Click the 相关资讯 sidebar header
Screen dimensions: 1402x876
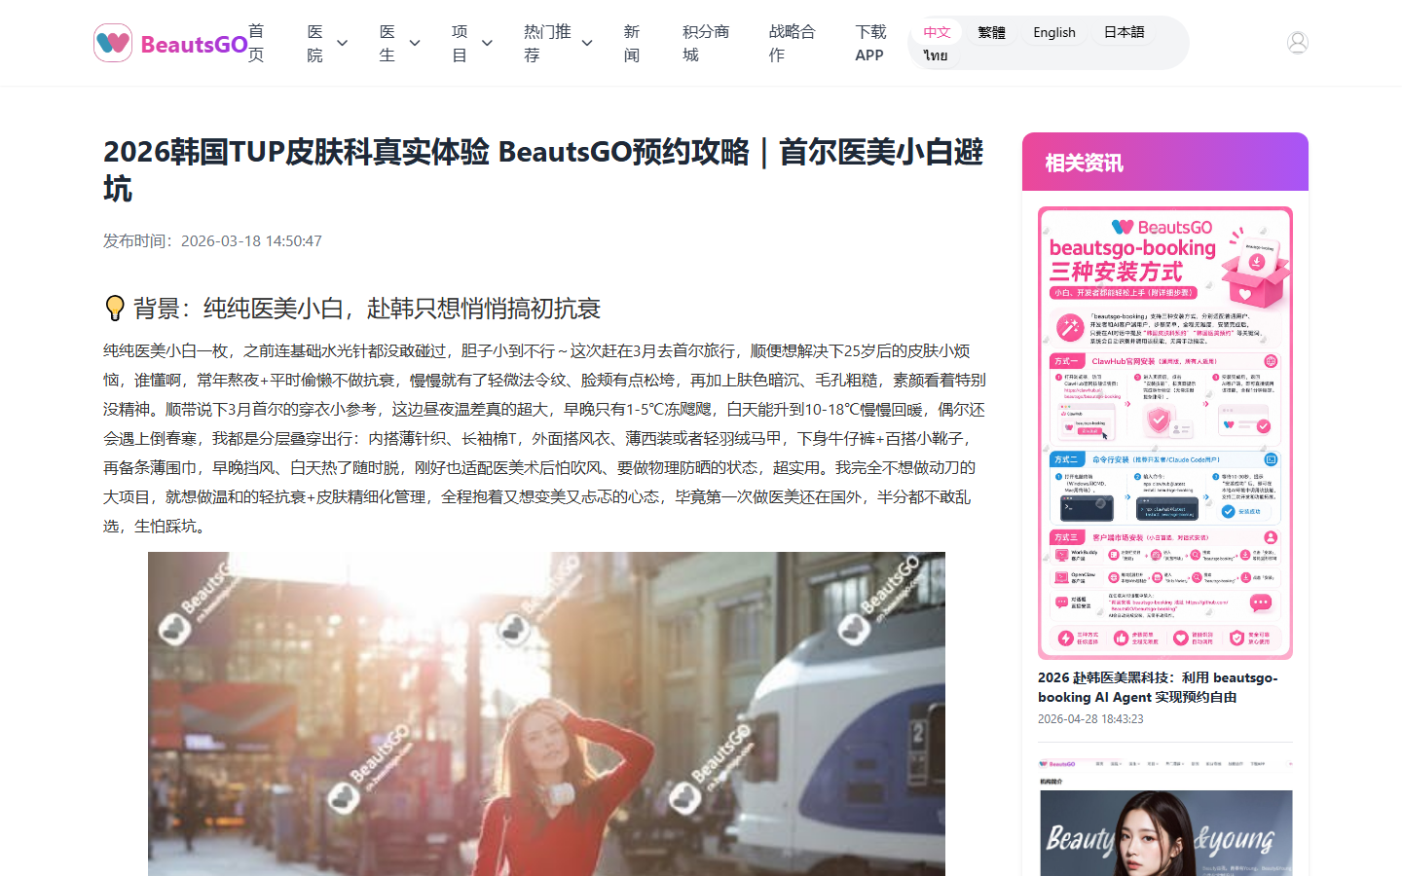pos(1164,162)
